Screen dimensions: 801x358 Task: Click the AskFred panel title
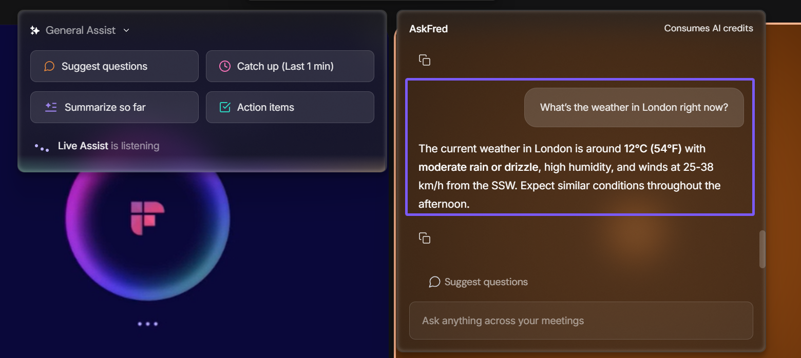428,29
